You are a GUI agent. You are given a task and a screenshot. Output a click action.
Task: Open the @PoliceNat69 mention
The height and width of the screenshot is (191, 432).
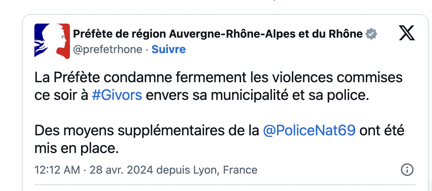(309, 131)
